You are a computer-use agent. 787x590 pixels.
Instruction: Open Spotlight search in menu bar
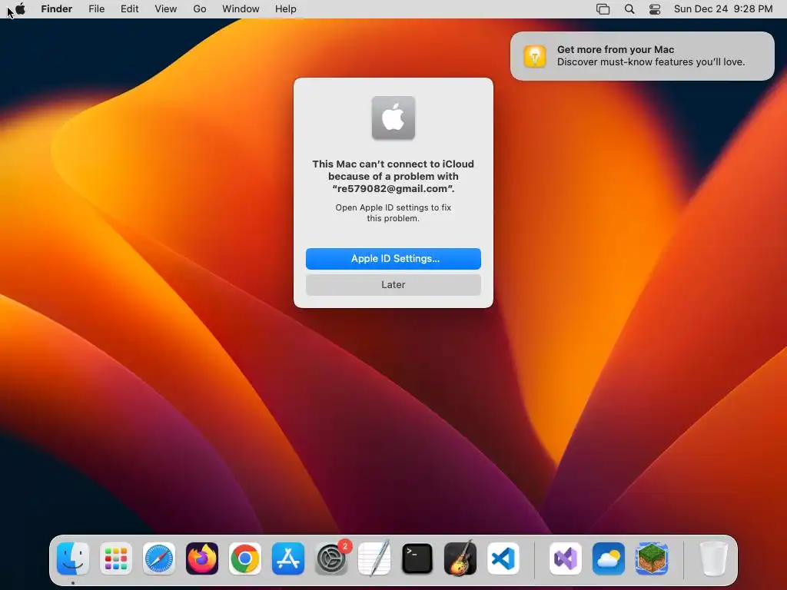coord(629,9)
